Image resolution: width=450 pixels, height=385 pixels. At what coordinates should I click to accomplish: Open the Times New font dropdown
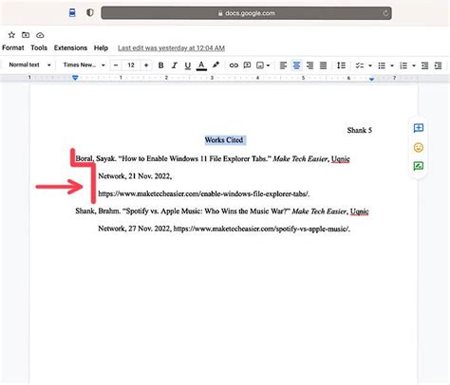pyautogui.click(x=84, y=64)
